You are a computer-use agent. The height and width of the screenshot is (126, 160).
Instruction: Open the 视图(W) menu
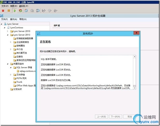(14, 6)
